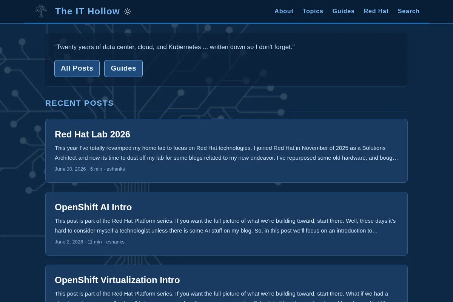Open the Red Hat menu item

click(376, 11)
